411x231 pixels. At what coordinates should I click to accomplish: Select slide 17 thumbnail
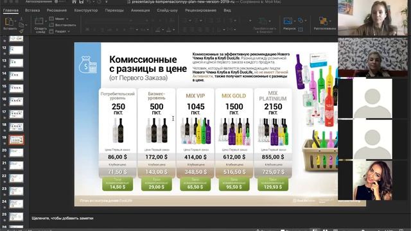tap(16, 114)
